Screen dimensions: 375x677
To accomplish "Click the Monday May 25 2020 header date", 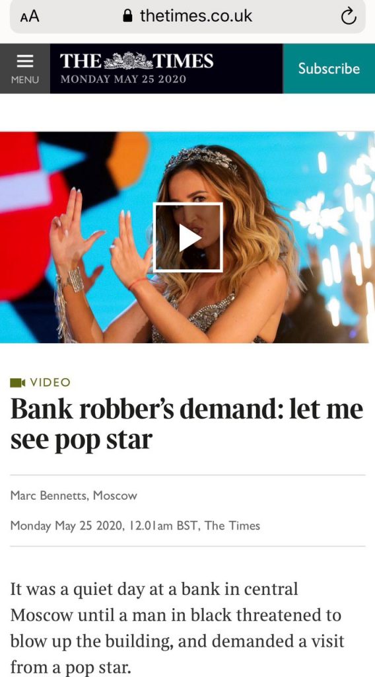I will pos(123,79).
